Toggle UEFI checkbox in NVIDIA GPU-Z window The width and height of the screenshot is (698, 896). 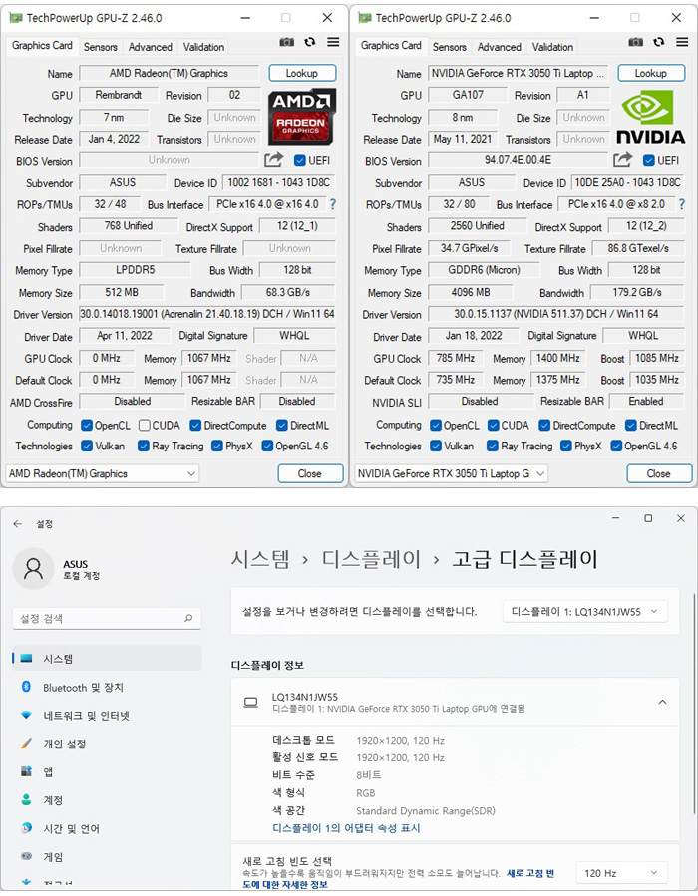(648, 161)
